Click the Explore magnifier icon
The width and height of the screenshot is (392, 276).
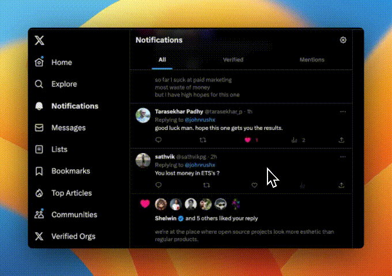[x=39, y=84]
